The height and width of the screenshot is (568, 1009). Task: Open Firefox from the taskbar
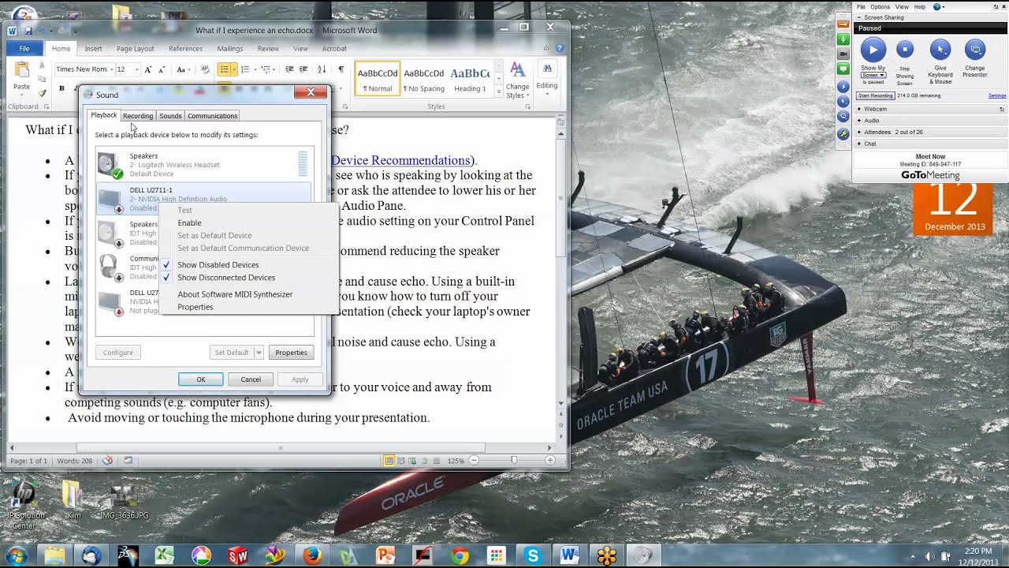click(x=312, y=555)
